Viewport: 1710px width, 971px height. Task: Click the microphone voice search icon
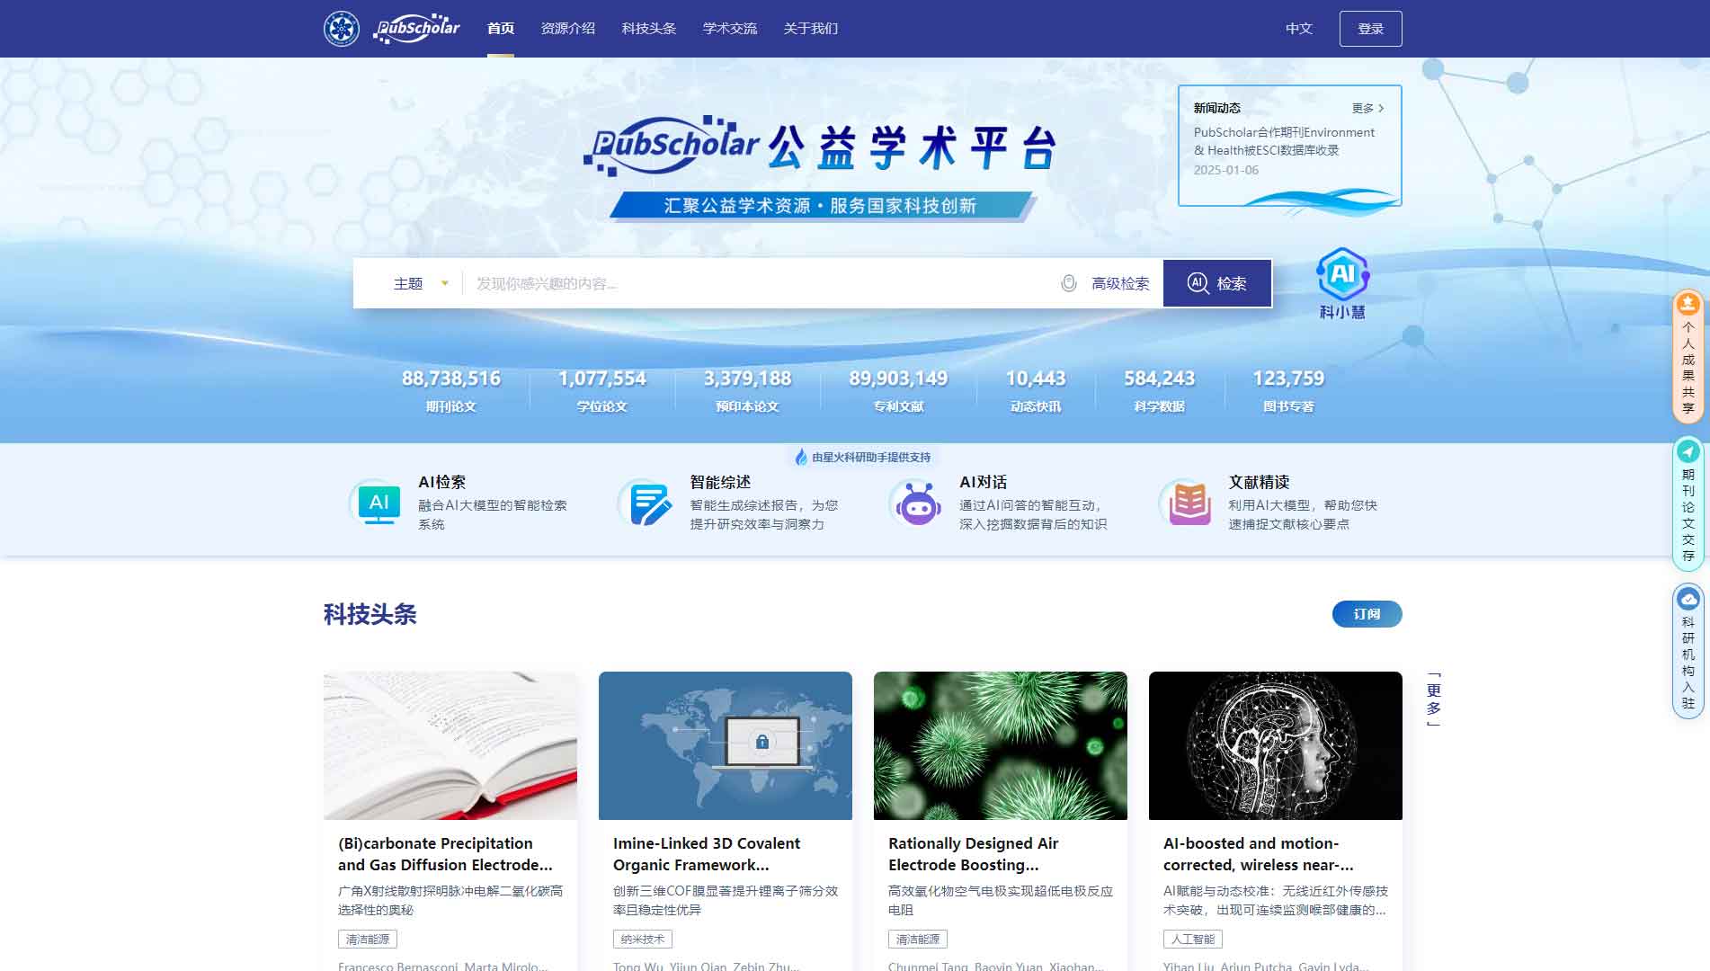tap(1068, 283)
